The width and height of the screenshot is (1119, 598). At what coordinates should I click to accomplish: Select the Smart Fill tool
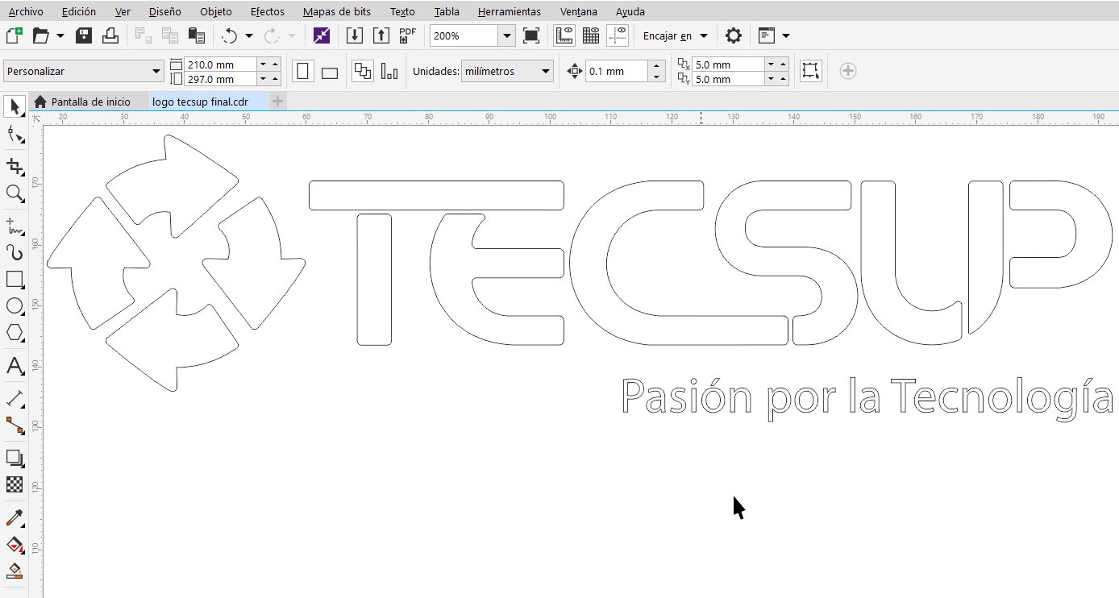15,571
